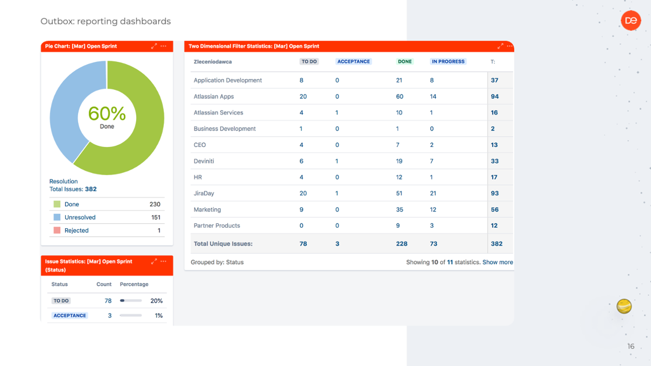Click Show more statistics link
Image resolution: width=651 pixels, height=366 pixels.
(x=497, y=262)
